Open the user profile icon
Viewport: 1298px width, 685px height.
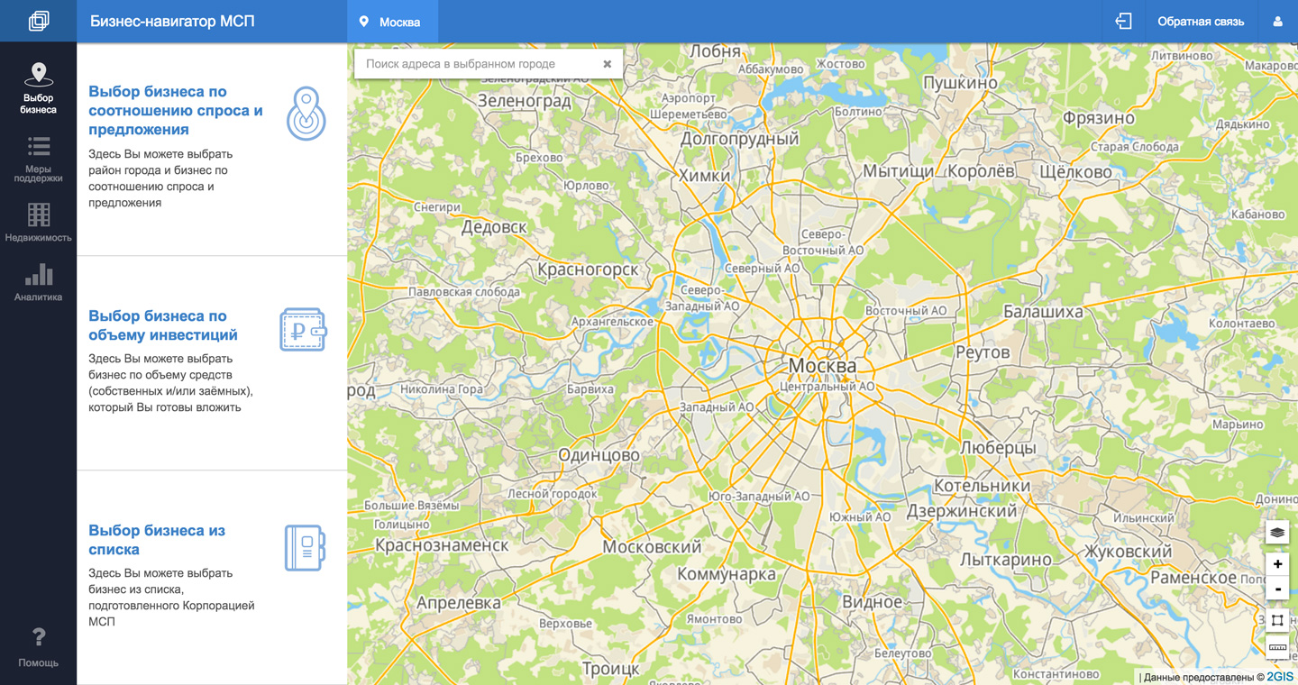click(x=1277, y=22)
